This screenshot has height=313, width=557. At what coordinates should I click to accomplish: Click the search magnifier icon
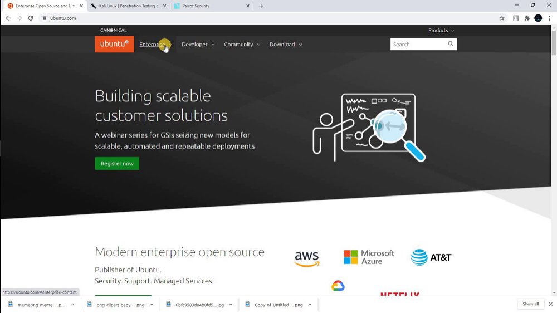coord(451,43)
